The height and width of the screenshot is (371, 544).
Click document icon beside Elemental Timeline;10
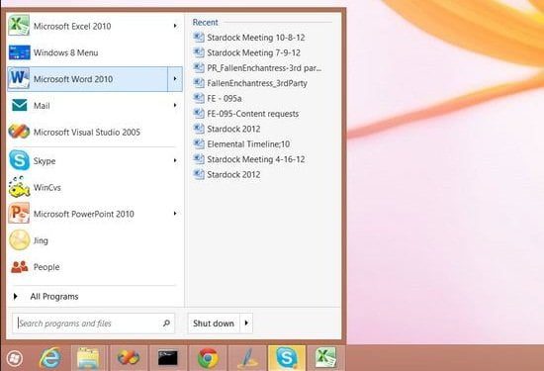[199, 143]
